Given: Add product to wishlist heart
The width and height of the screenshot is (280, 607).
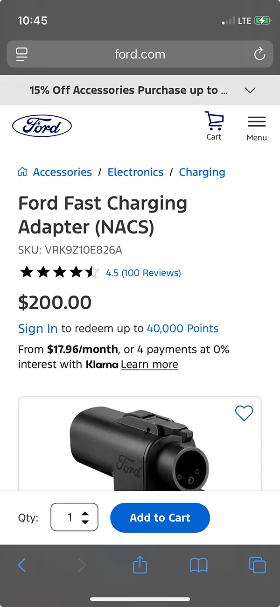Looking at the screenshot, I should click(244, 413).
